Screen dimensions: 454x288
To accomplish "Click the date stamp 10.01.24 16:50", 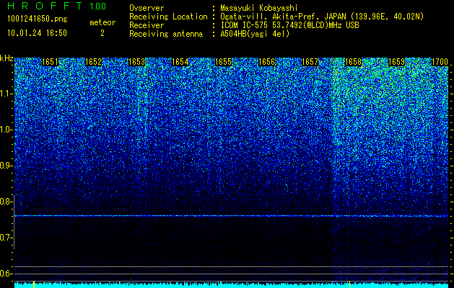I will click(37, 33).
